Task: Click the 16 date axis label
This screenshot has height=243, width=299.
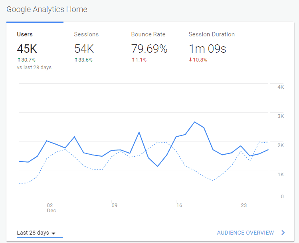Action: point(179,205)
